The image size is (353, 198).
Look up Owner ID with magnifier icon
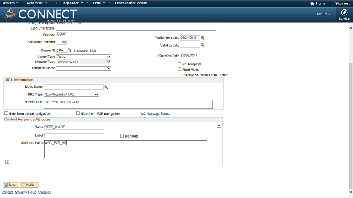pos(69,51)
